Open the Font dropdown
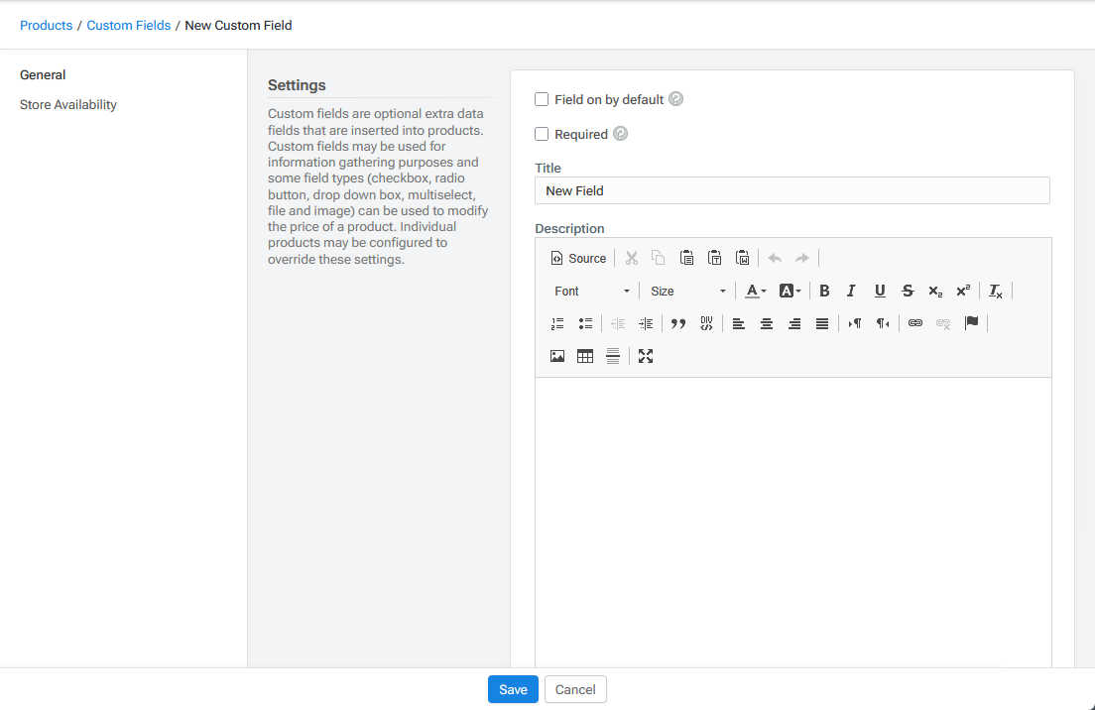Viewport: 1095px width, 710px height. pos(592,291)
